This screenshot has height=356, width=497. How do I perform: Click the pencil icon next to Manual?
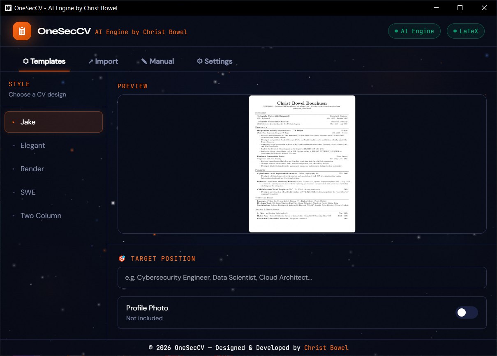click(x=145, y=61)
